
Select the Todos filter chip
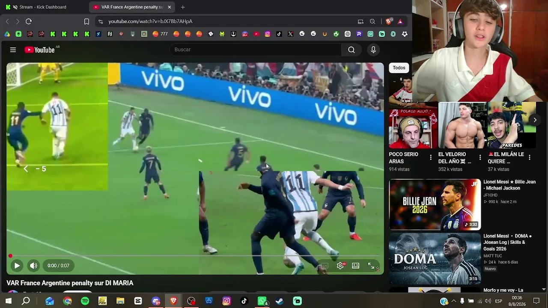pyautogui.click(x=399, y=68)
